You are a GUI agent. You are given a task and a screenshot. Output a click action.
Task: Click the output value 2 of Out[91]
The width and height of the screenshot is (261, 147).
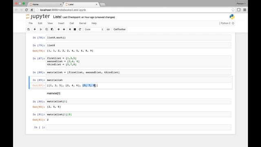coord(48,120)
